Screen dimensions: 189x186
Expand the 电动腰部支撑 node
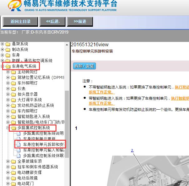point(8,173)
